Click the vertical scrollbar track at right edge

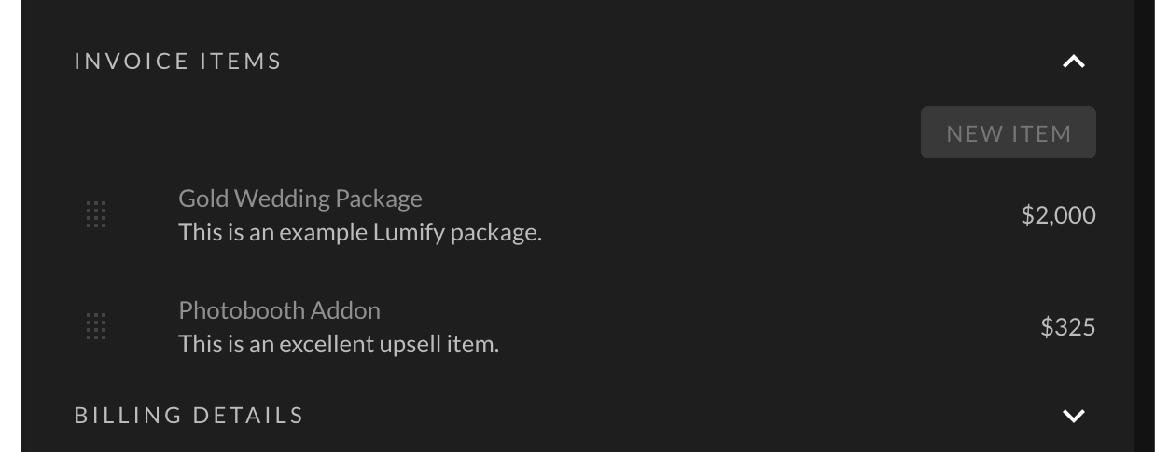[1144, 226]
